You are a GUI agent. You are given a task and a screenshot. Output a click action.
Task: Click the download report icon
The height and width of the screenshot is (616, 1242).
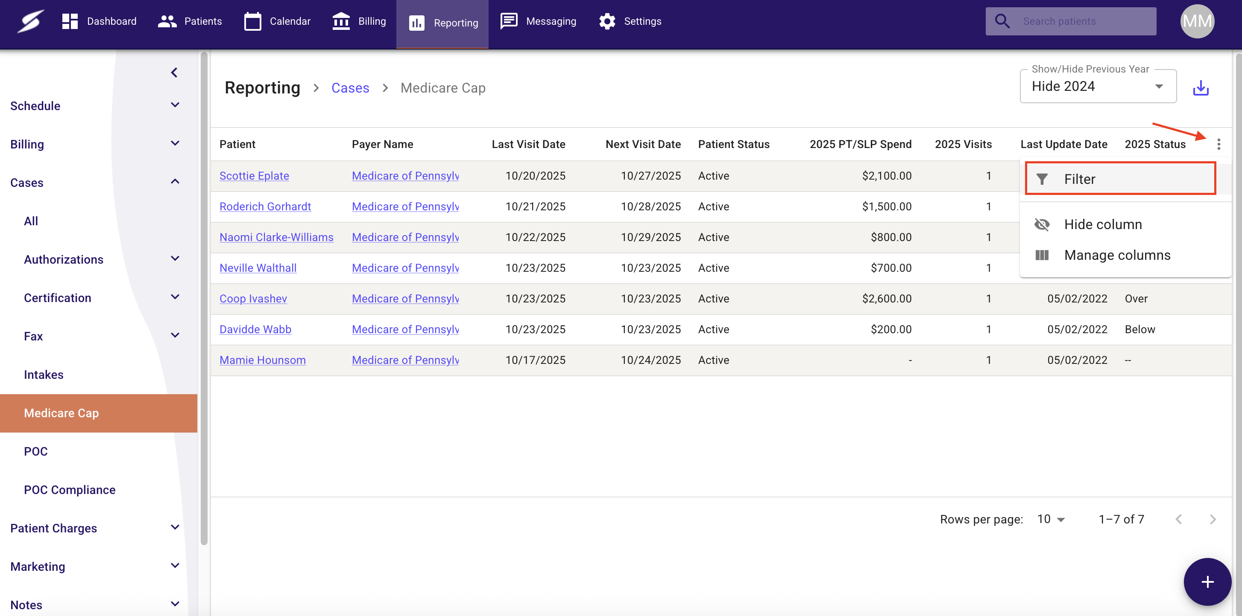click(1200, 88)
